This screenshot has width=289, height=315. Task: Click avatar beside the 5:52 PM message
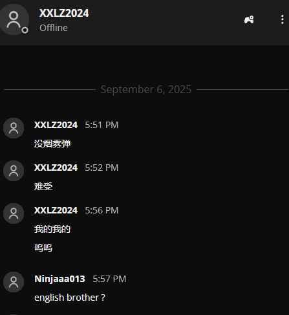pyautogui.click(x=14, y=171)
